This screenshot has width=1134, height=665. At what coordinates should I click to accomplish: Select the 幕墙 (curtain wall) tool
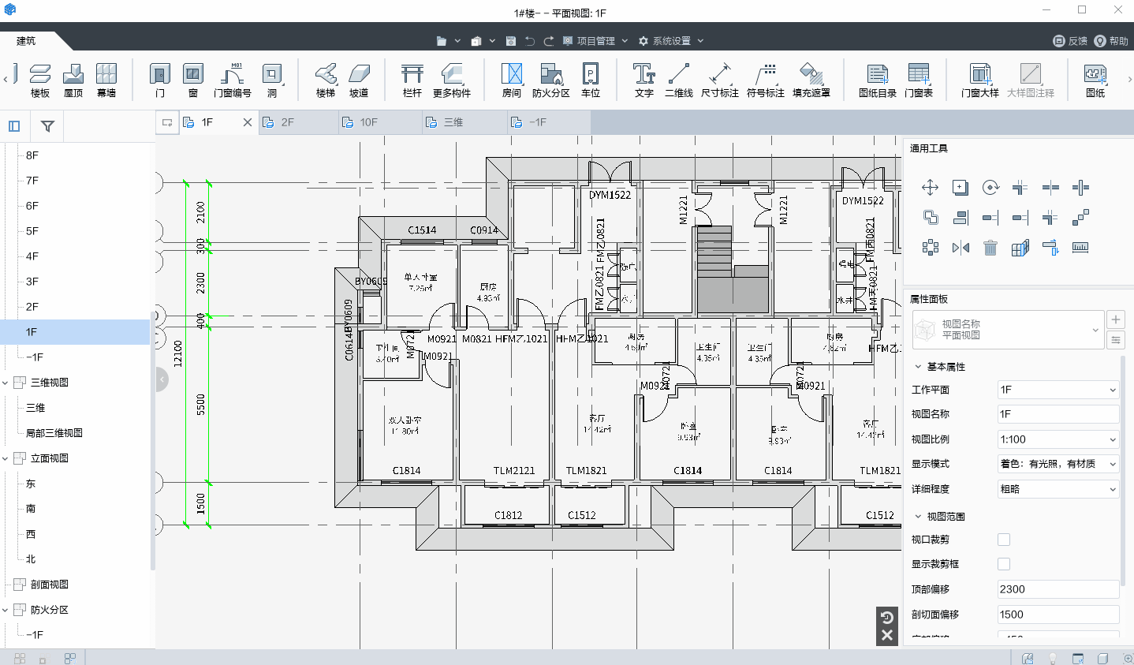click(106, 81)
